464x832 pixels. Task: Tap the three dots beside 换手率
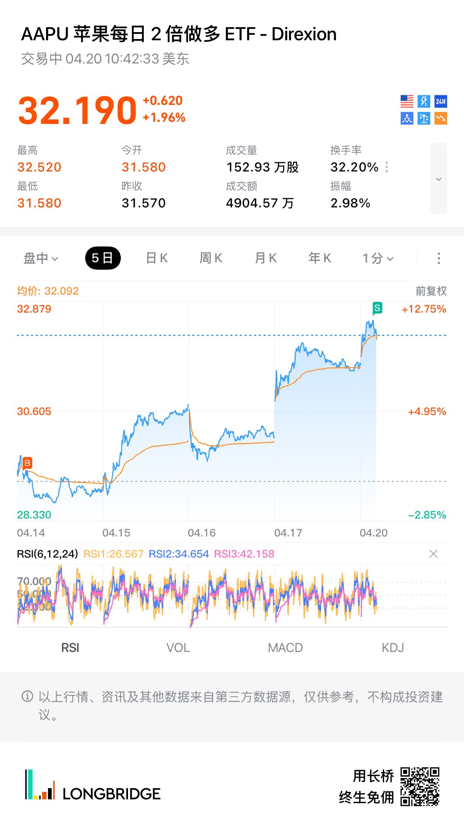tap(387, 167)
